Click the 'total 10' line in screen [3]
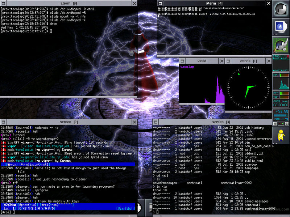290x217 pixels. [160, 190]
